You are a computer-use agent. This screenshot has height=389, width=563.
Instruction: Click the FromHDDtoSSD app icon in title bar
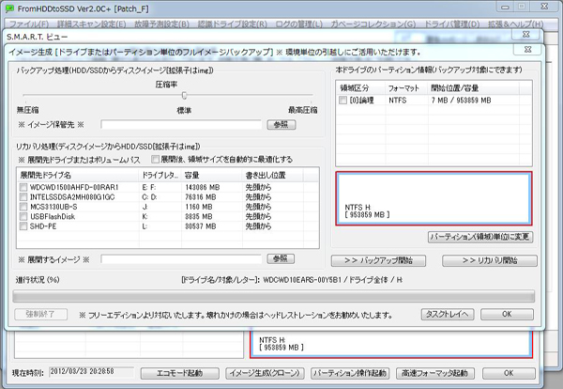(9, 8)
